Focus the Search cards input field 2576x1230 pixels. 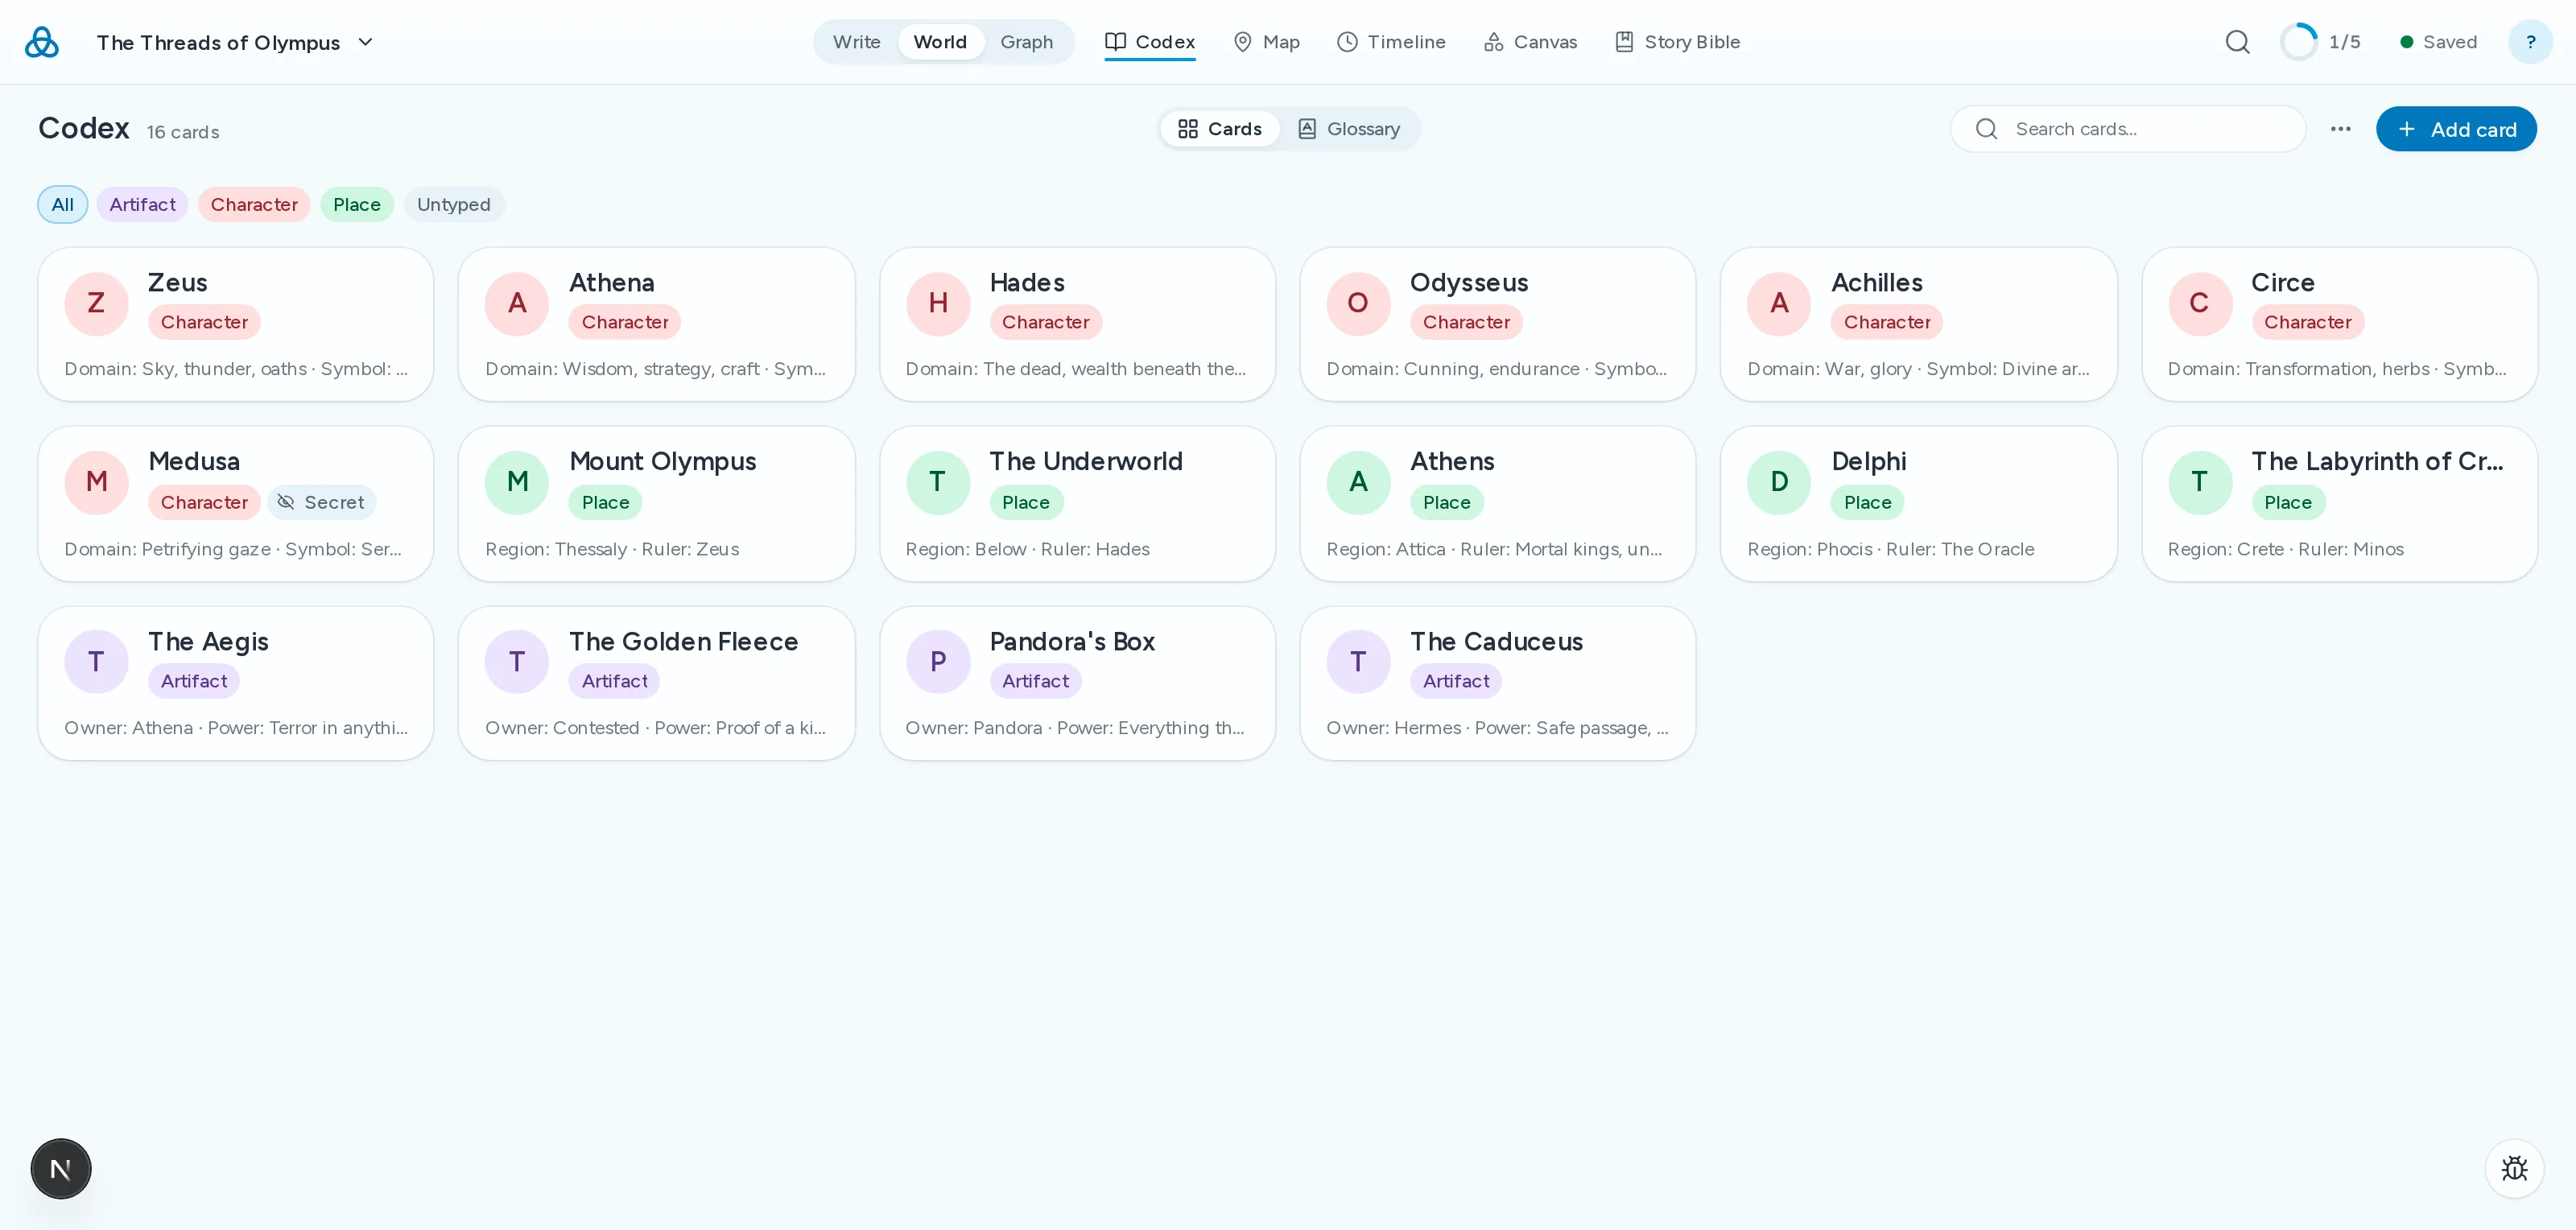point(2128,129)
